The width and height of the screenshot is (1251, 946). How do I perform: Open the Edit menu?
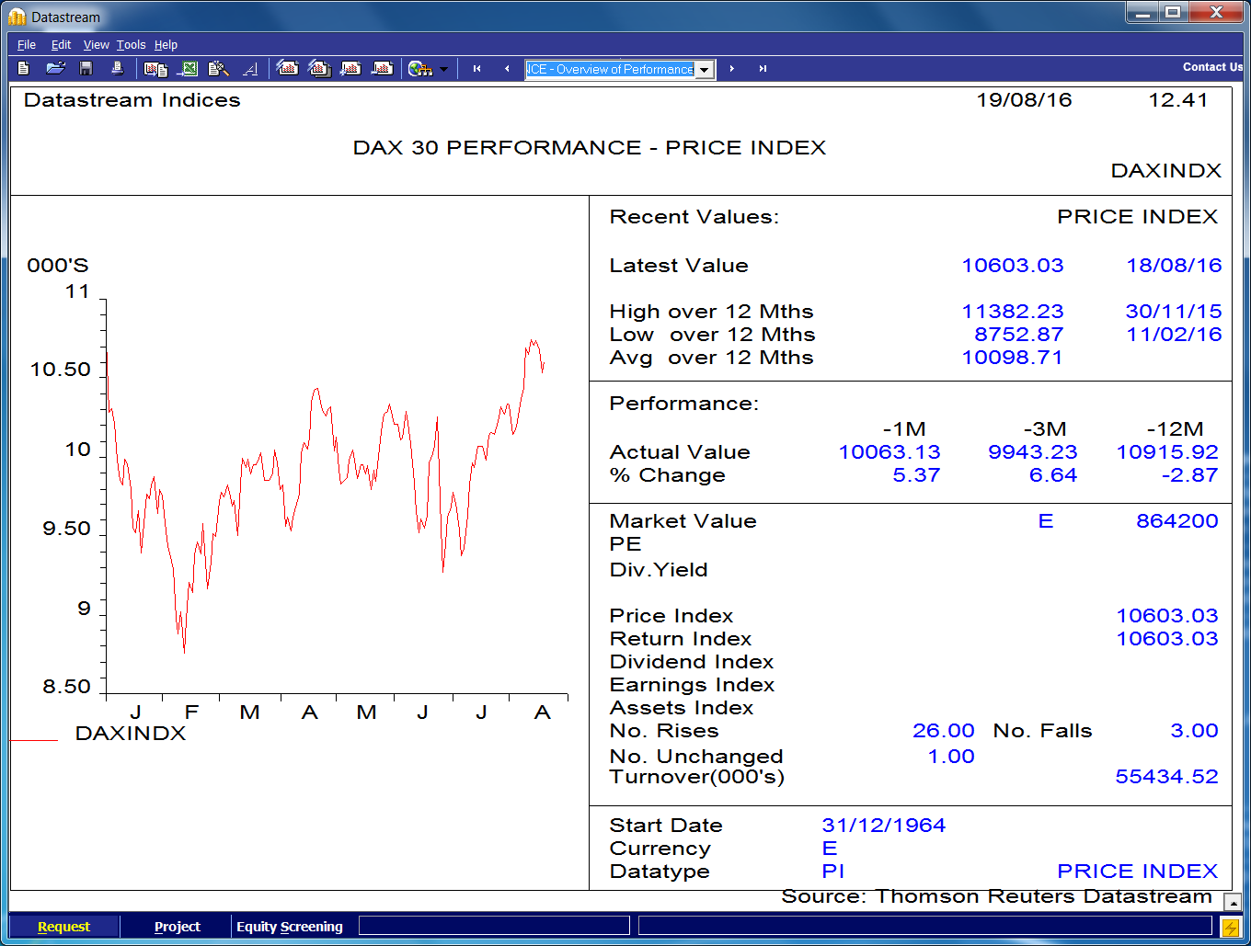pos(61,44)
